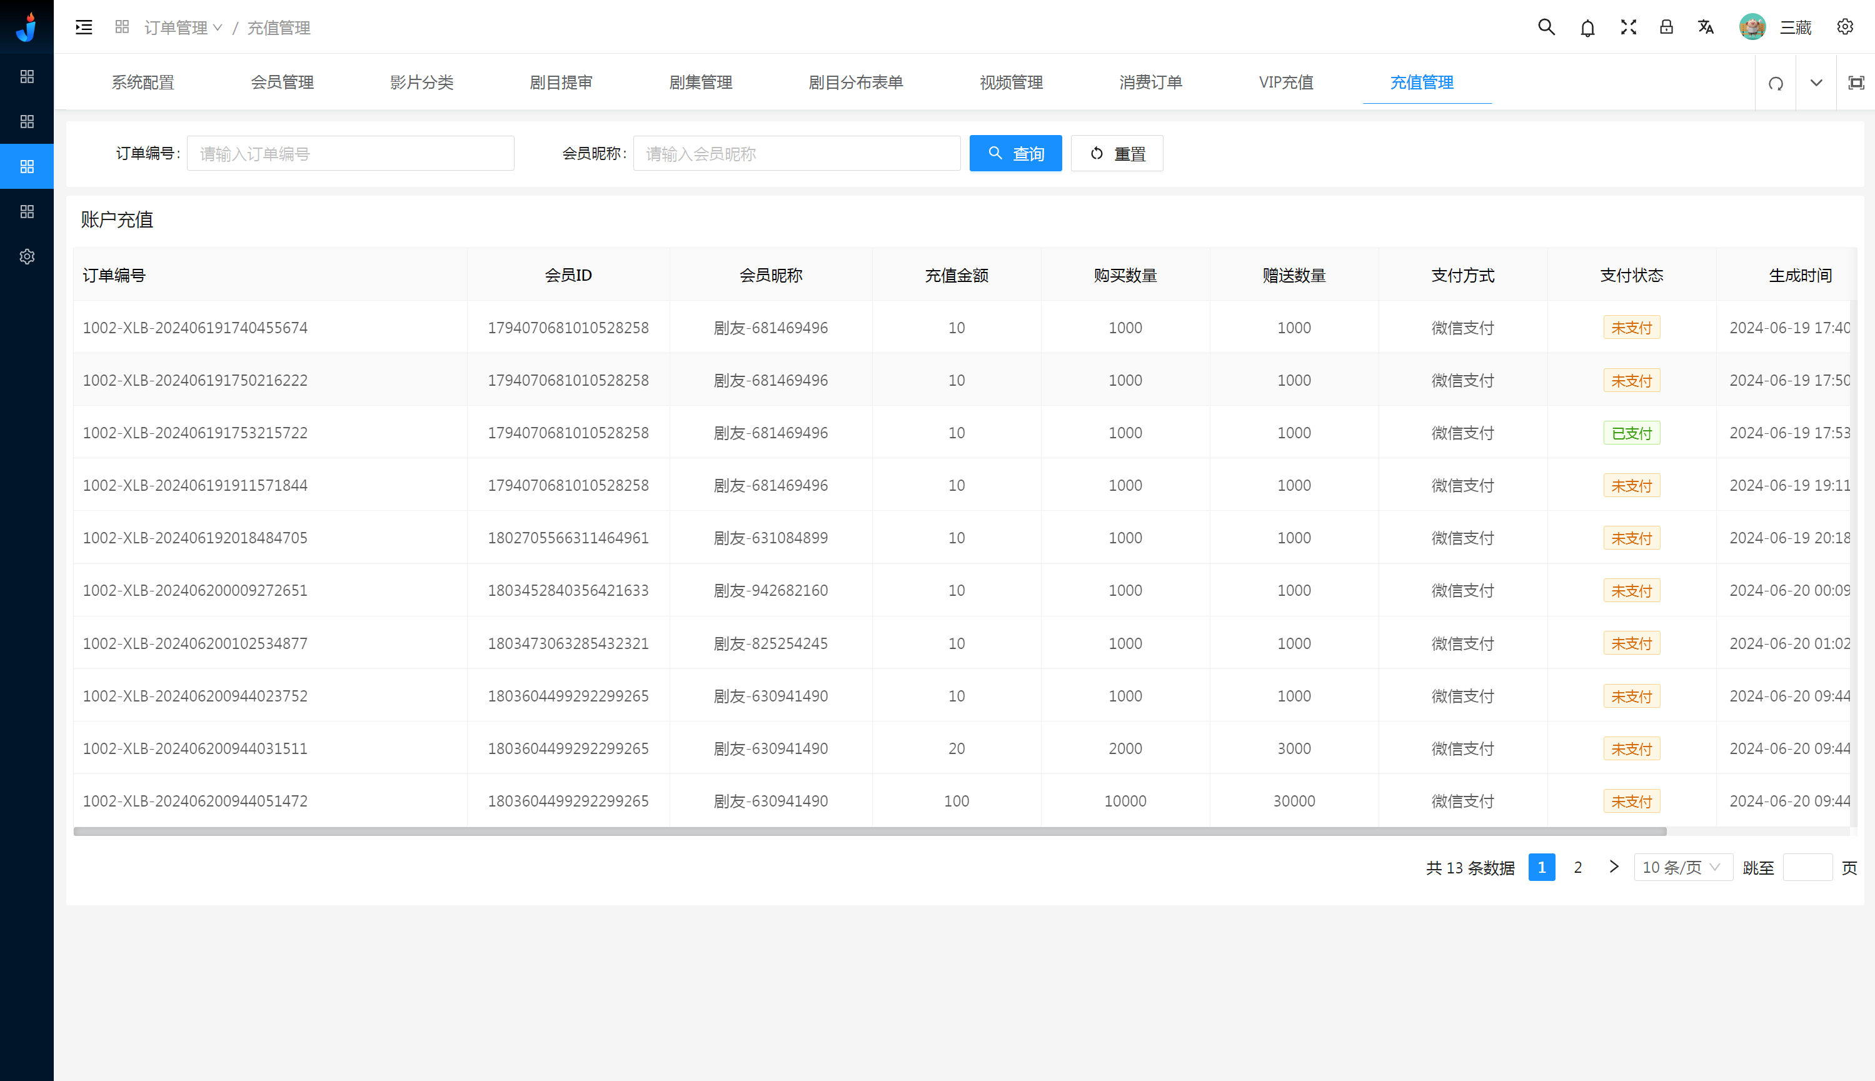Click the tab refresh icon
1875x1081 pixels.
[1776, 83]
